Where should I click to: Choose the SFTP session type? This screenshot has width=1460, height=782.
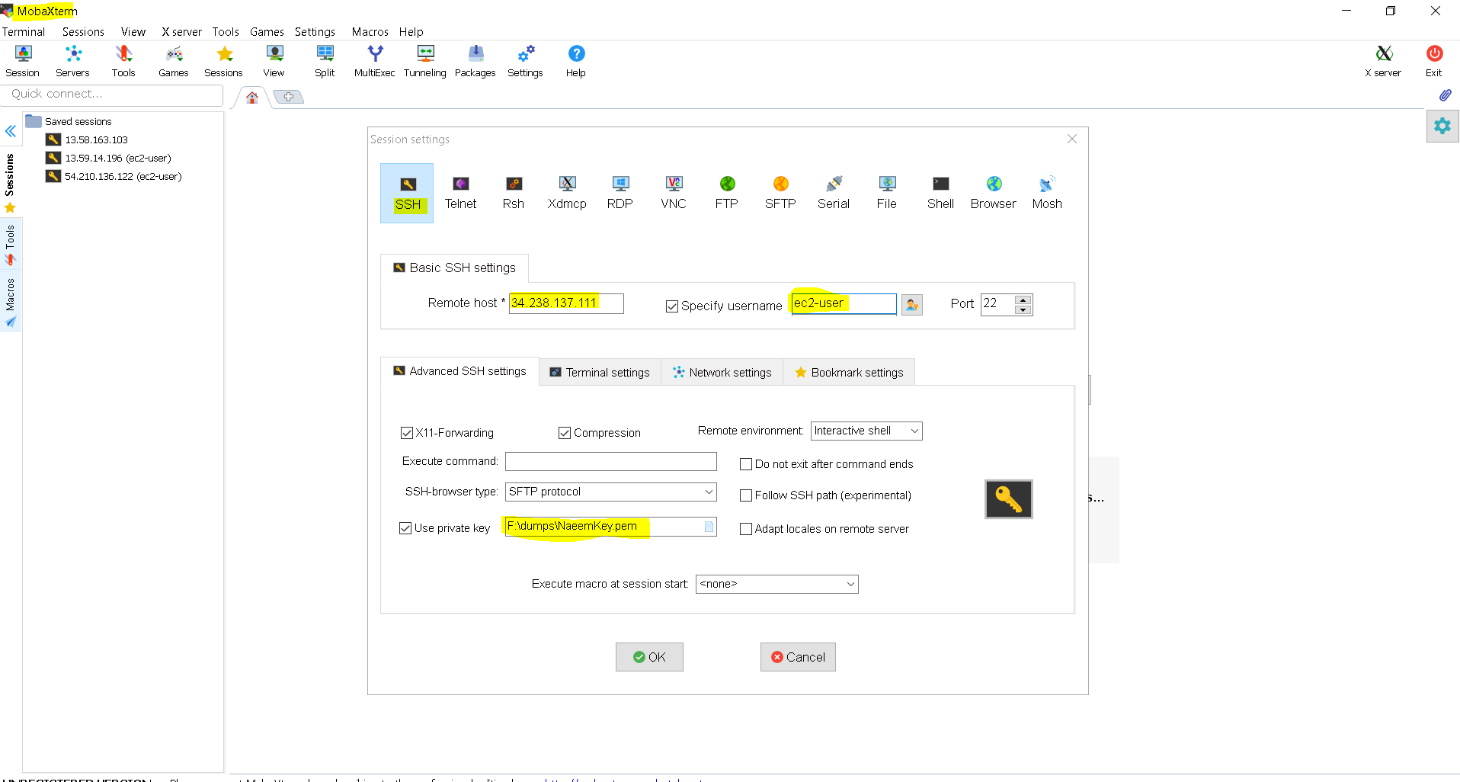[780, 193]
